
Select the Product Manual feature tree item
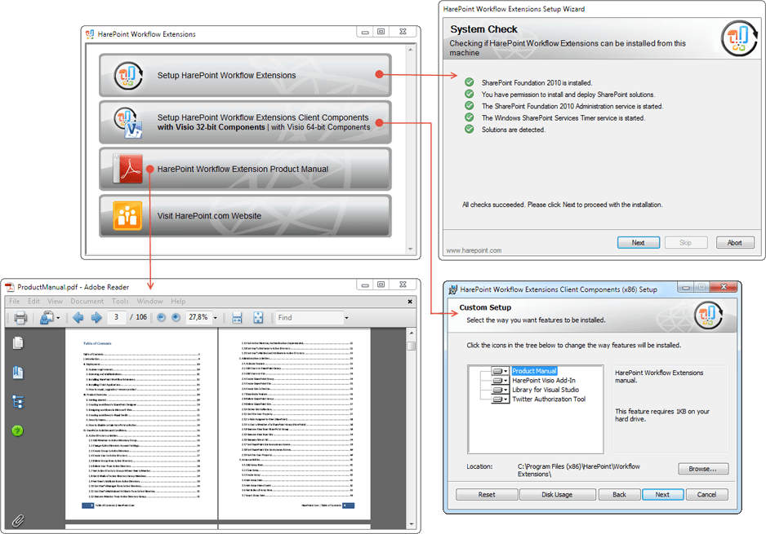pyautogui.click(x=534, y=371)
